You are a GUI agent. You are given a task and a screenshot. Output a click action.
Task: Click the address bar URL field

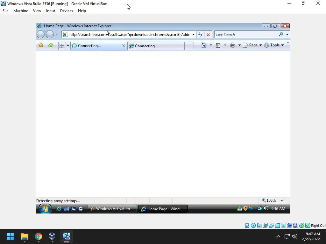pyautogui.click(x=129, y=34)
